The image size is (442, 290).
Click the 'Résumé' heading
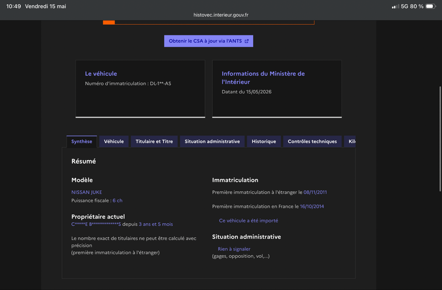click(83, 161)
